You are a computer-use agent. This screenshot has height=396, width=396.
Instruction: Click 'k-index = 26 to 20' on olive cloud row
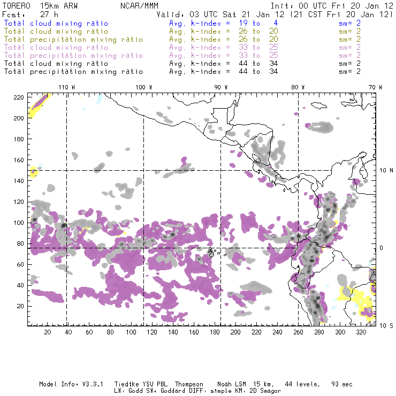point(234,32)
